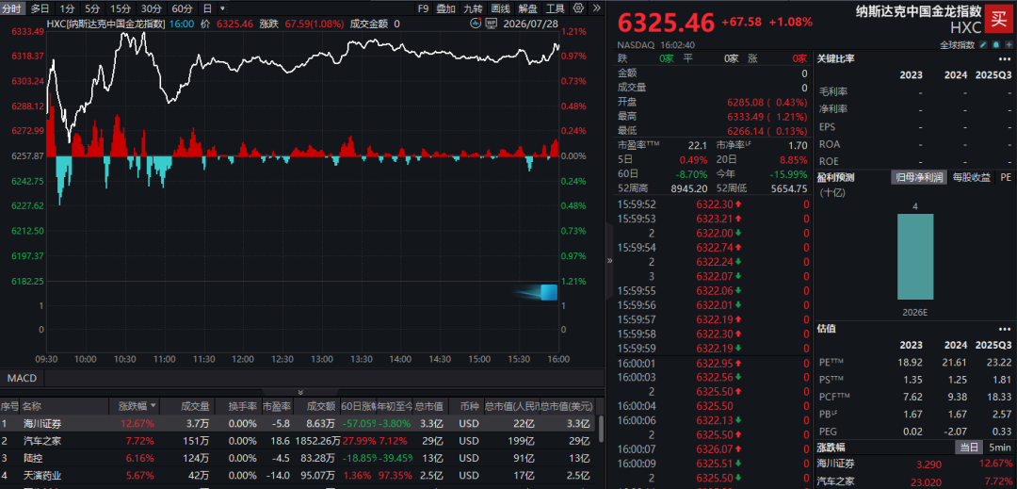Image resolution: width=1017 pixels, height=489 pixels.
Task: Click the bell alert icon near 全球指数
Action: point(995,44)
